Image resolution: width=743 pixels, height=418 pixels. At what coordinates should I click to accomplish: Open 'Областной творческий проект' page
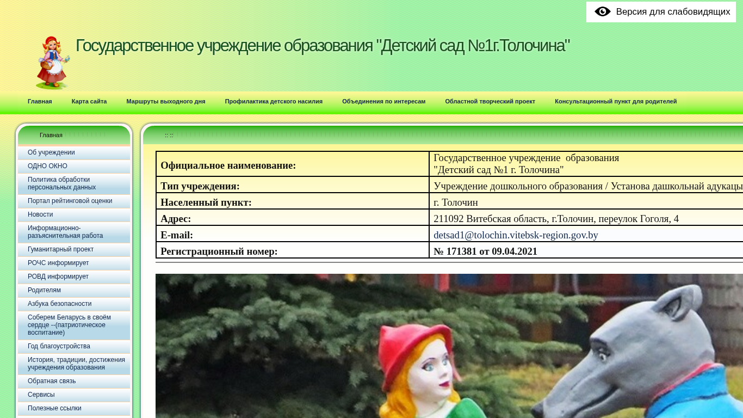pos(490,101)
